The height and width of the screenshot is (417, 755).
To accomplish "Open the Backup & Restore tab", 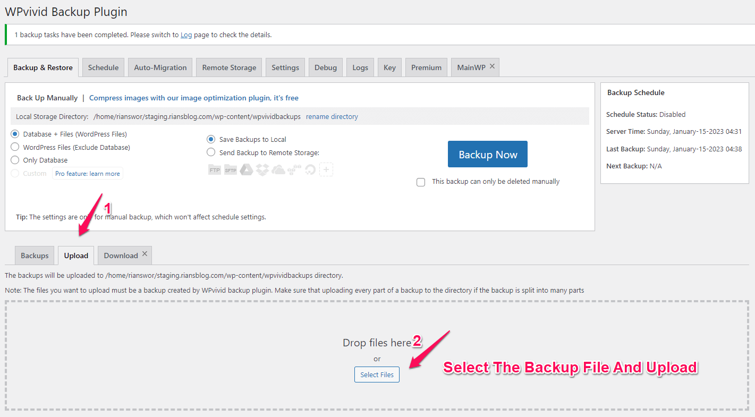I will [x=43, y=67].
